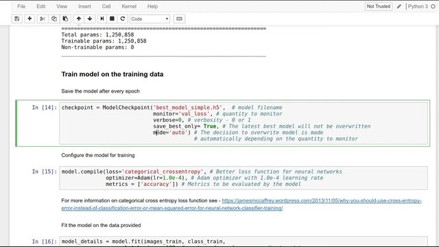The width and height of the screenshot is (439, 247).
Task: Open the Insert menu
Action: 84,6
